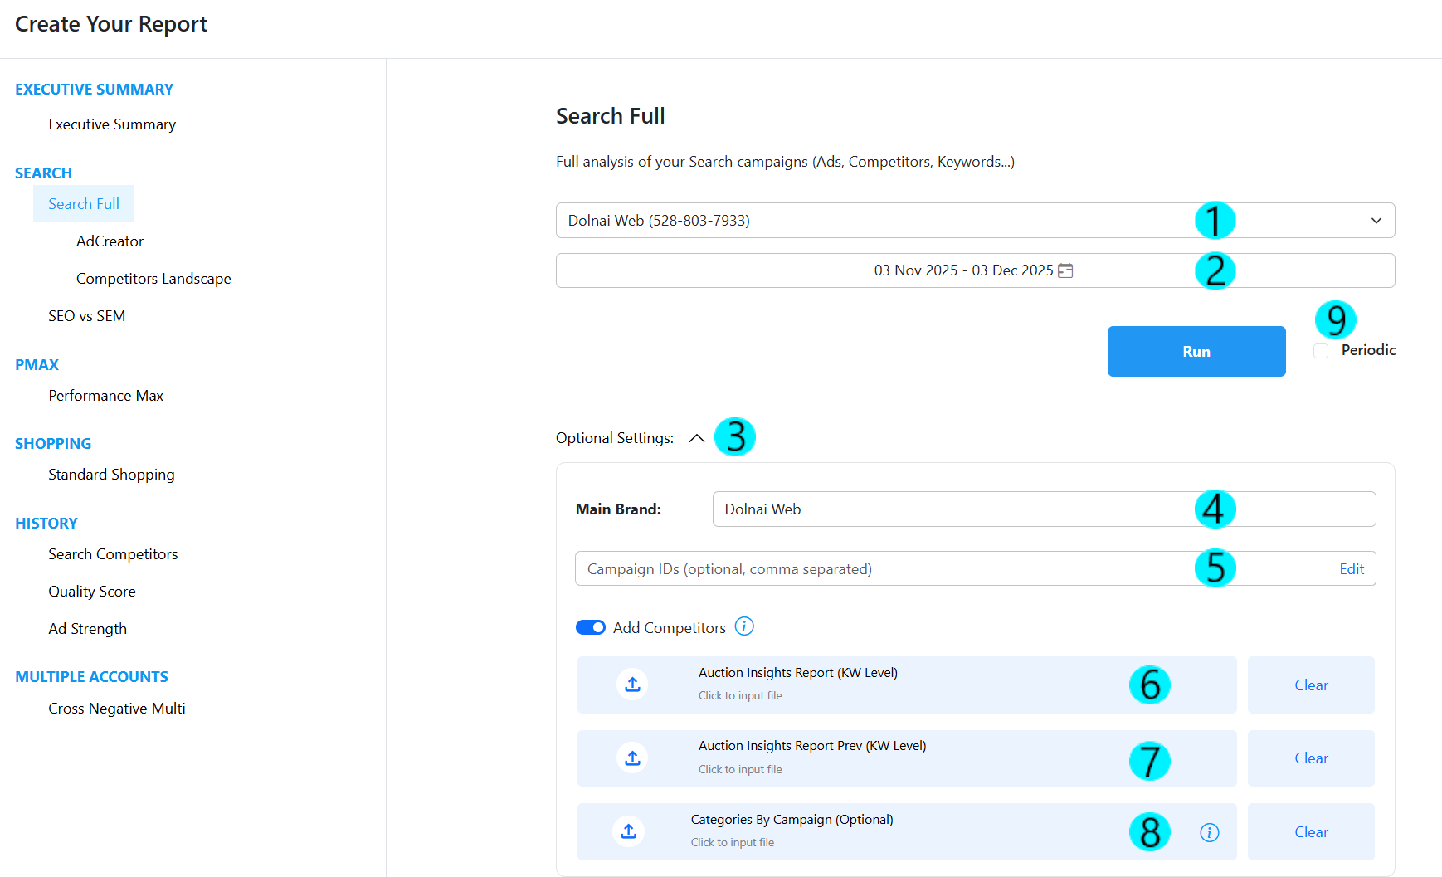The image size is (1442, 877).
Task: Go to Performance Max report
Action: [x=105, y=396]
